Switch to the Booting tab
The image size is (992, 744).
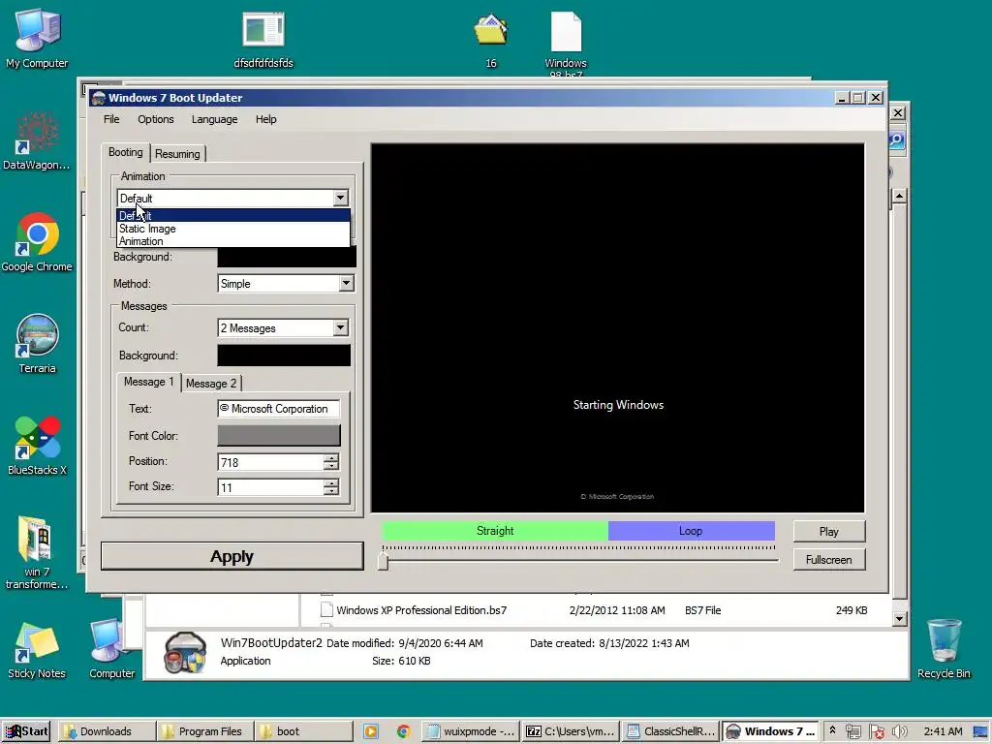(x=125, y=152)
